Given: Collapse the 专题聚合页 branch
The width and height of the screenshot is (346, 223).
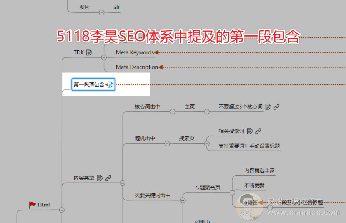Looking at the screenshot, I should pyautogui.click(x=232, y=193).
